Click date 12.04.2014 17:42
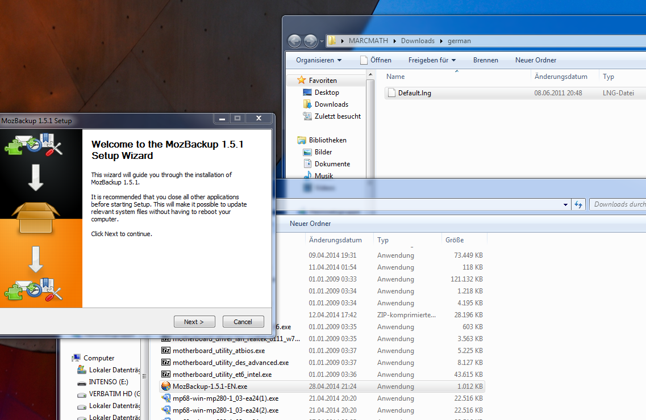Image resolution: width=646 pixels, height=420 pixels. pyautogui.click(x=332, y=314)
